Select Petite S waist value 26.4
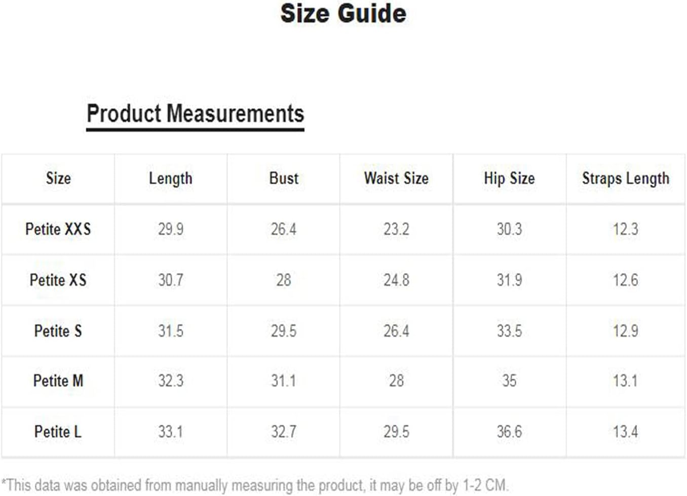 tap(396, 331)
